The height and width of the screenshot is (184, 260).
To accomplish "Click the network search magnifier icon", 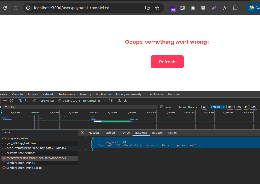I will click(x=27, y=100).
